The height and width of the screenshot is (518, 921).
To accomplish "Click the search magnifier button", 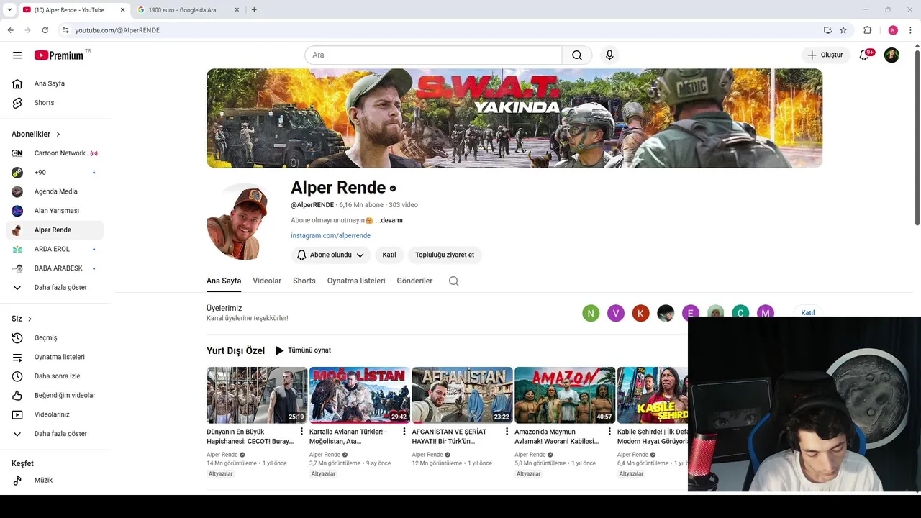I will click(577, 55).
